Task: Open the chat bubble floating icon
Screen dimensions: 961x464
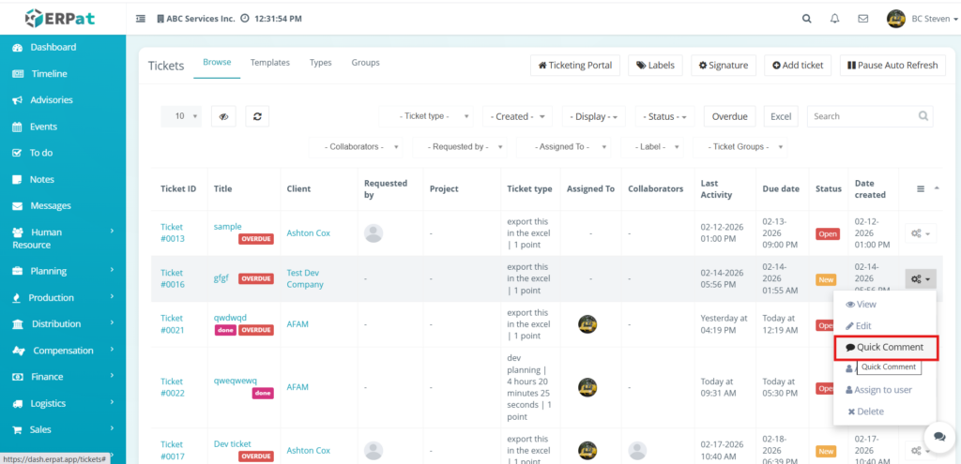Action: pyautogui.click(x=936, y=437)
